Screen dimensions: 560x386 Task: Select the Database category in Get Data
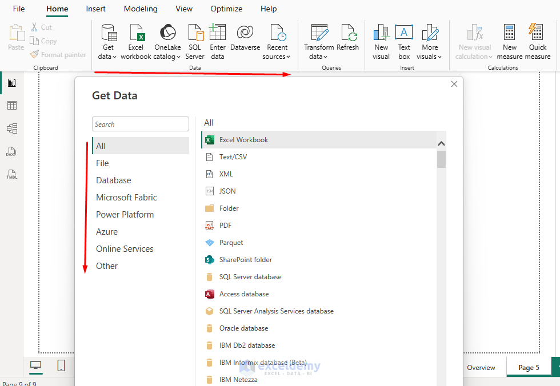(113, 180)
